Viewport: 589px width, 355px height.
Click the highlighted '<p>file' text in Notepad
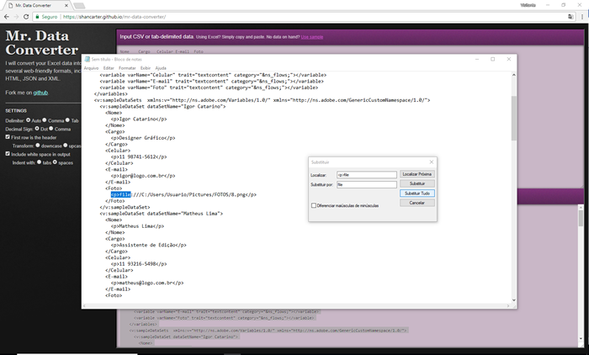[x=121, y=194]
